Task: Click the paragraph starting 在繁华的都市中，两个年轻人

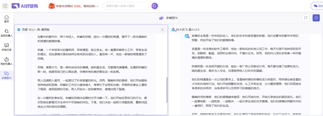Action: [x=92, y=39]
